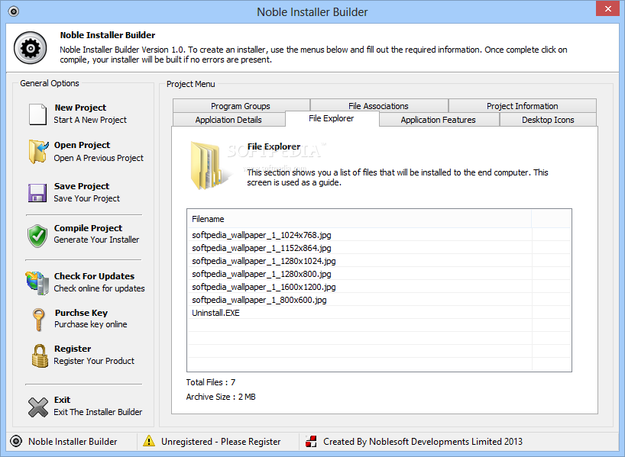Click the red Noblesoft logo in status bar

pyautogui.click(x=311, y=441)
